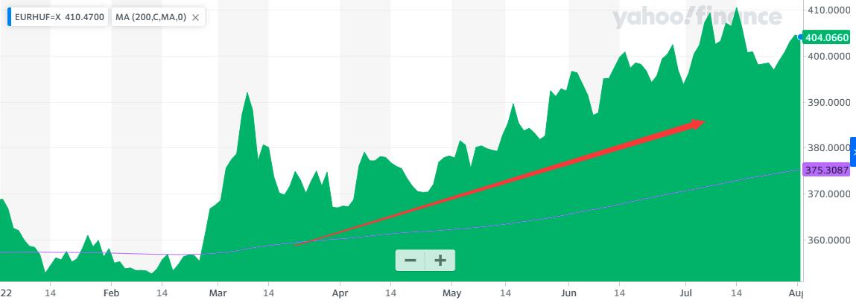Click the 390.0000 price axis label

point(828,102)
